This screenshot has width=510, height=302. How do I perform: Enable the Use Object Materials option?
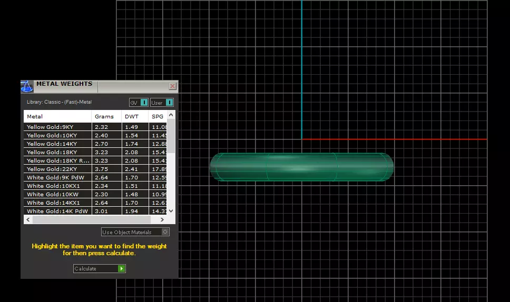[135, 232]
